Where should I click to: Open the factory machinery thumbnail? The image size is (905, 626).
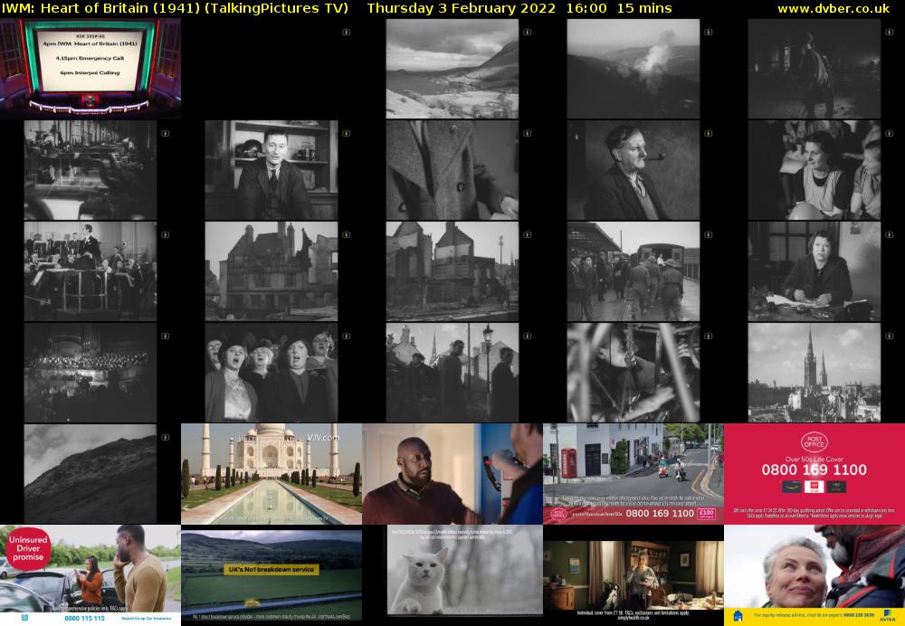[x=90, y=170]
